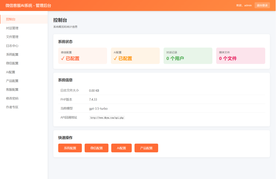The height and width of the screenshot is (179, 276).
Task: Click the 产品配置 quick action button
Action: 146,148
